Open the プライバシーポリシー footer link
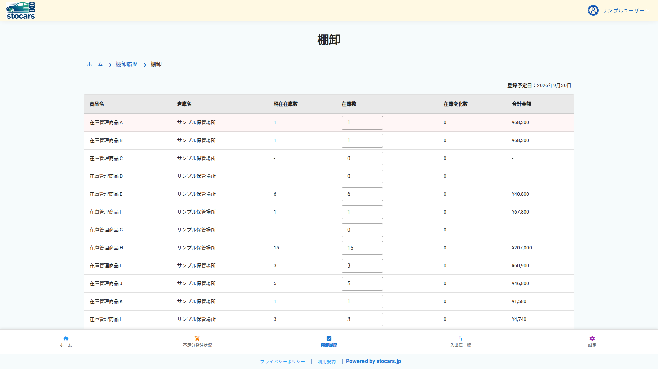The image size is (658, 369). tap(282, 362)
